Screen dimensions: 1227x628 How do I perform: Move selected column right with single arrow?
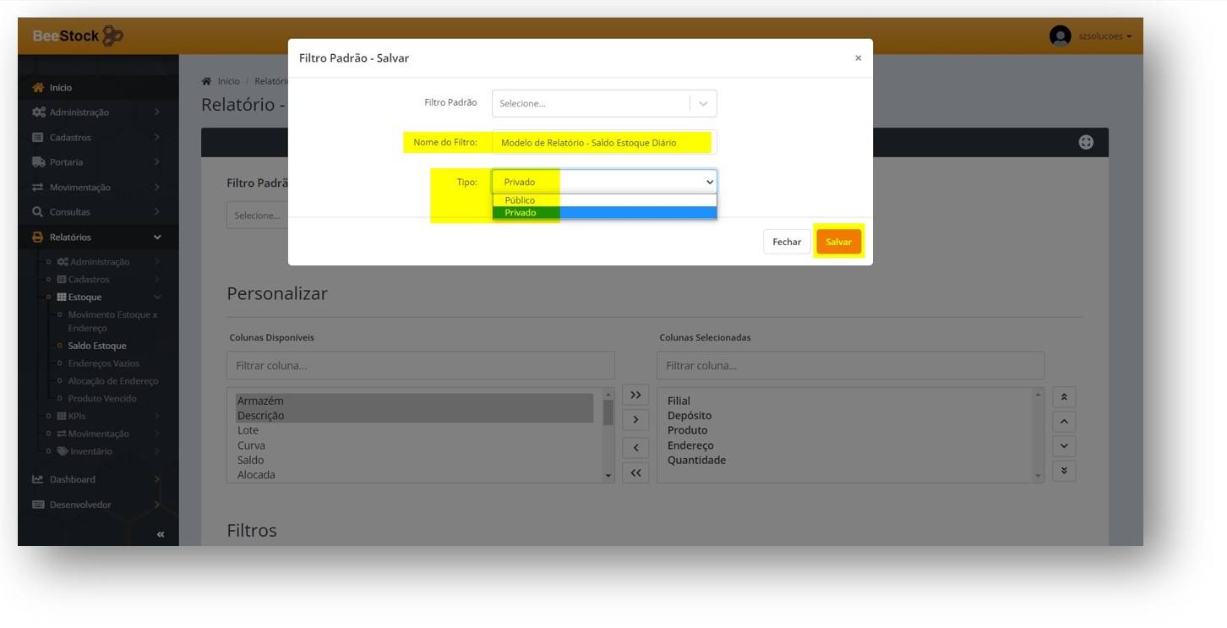point(635,420)
